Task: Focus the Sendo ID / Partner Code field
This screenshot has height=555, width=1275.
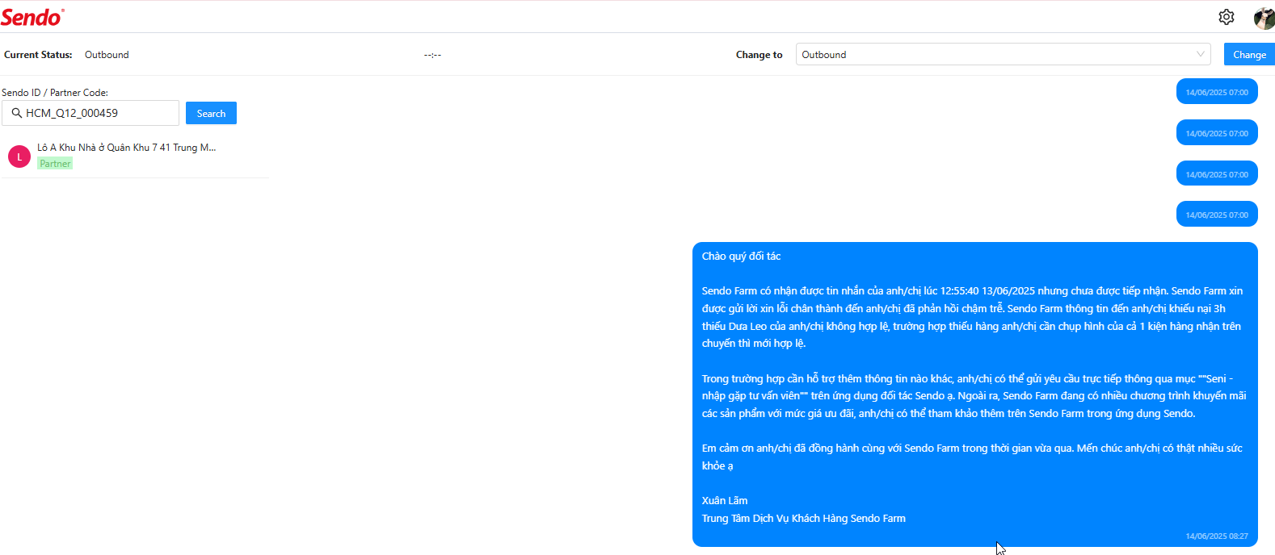Action: [x=90, y=113]
